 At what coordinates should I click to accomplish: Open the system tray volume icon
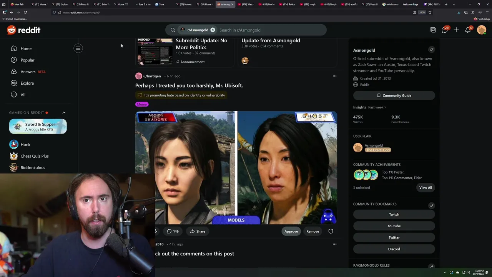(469, 272)
